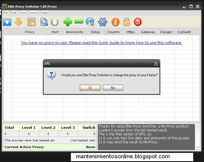The width and height of the screenshot is (204, 162).
Task: Click the gray hand stop icon
Action: pos(55,22)
